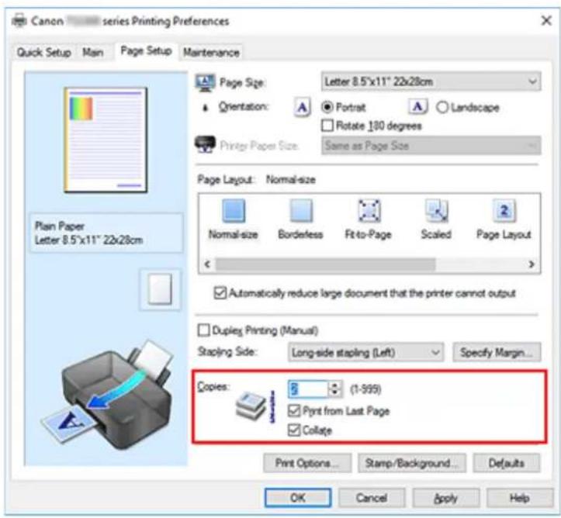Select the Landscape radio button

coord(442,107)
